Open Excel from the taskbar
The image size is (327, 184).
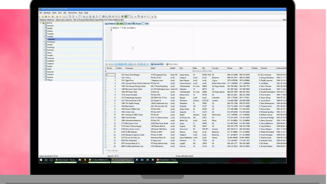point(147,160)
